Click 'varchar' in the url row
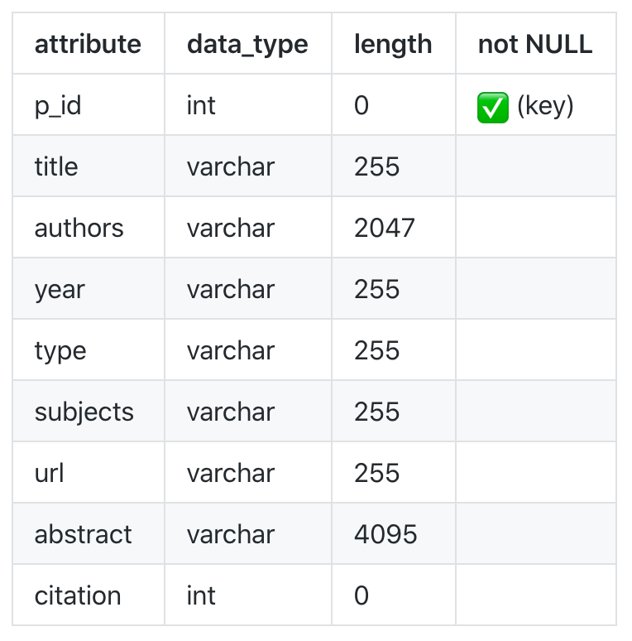This screenshot has width=632, height=641. pyautogui.click(x=231, y=474)
